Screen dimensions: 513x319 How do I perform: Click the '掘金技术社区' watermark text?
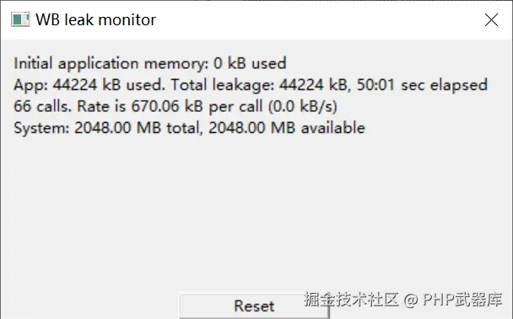(x=351, y=300)
